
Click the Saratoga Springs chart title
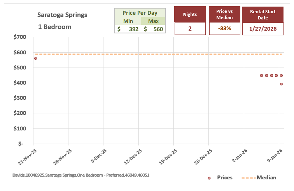click(62, 15)
